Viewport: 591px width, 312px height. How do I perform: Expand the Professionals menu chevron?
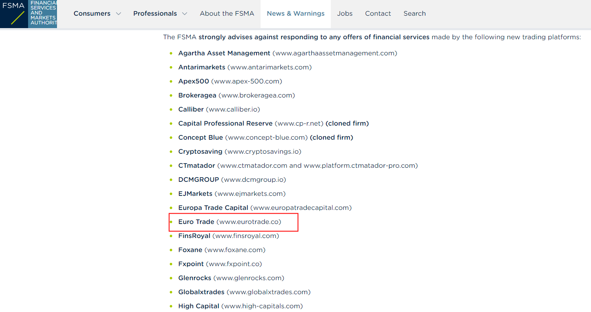(x=185, y=14)
